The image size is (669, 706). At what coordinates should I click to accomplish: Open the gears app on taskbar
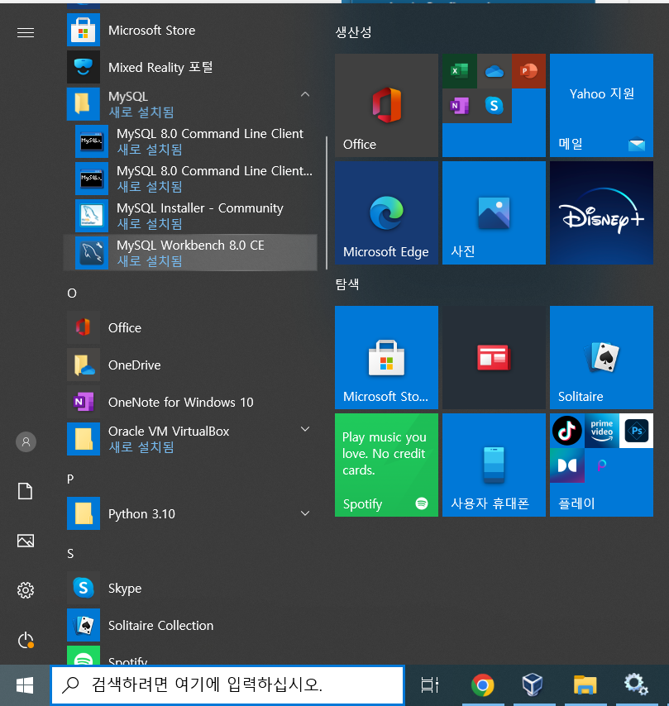[636, 685]
